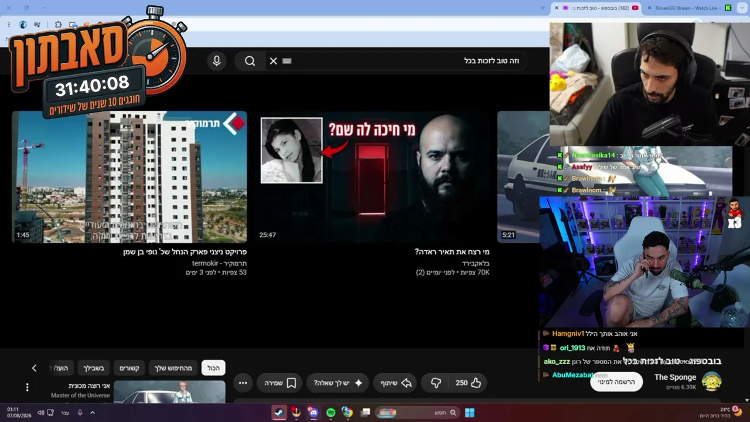Open The Sponge channel name link
This screenshot has height=422, width=750.
tap(675, 377)
